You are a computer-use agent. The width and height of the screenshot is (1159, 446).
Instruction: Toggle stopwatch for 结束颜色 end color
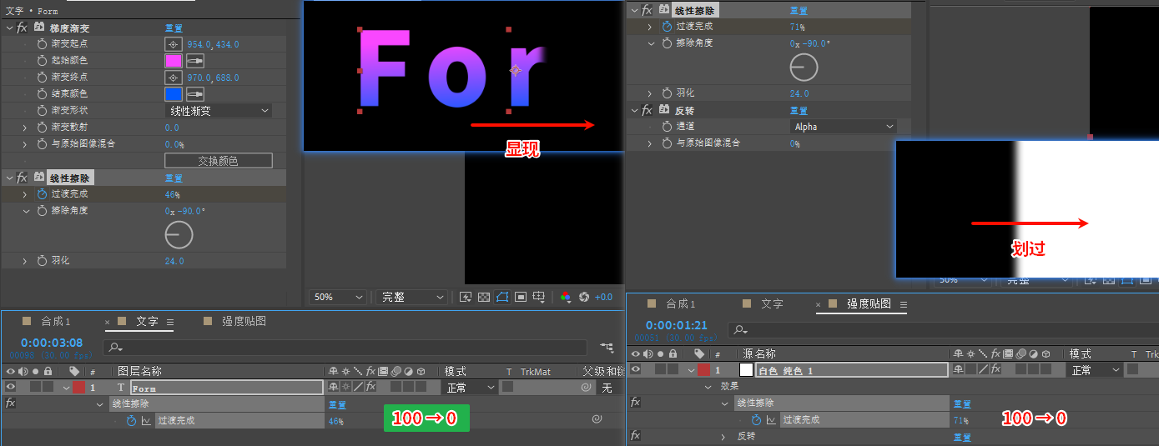43,94
